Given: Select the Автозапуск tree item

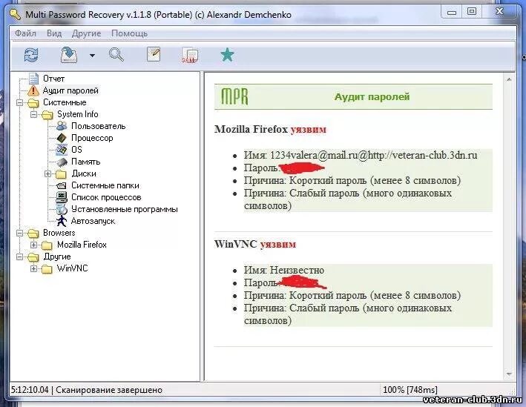Looking at the screenshot, I should 93,221.
